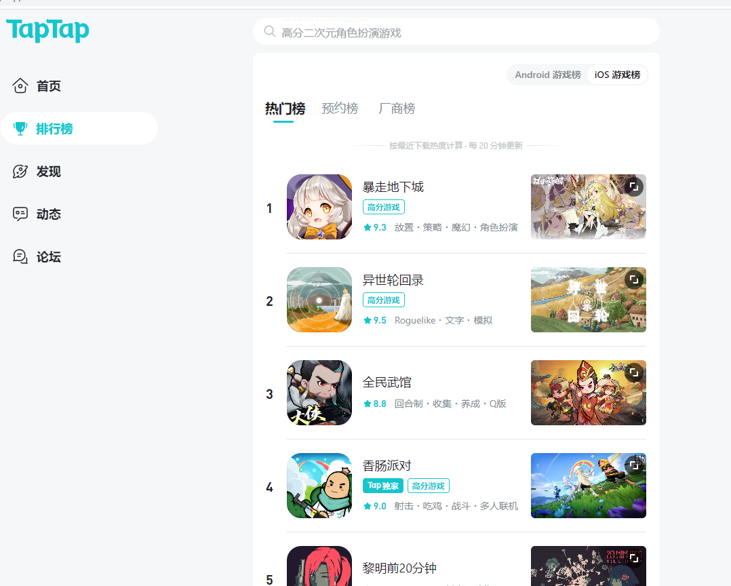Click the tags Roguelike·文字·模拟
The width and height of the screenshot is (731, 586).
pos(443,320)
